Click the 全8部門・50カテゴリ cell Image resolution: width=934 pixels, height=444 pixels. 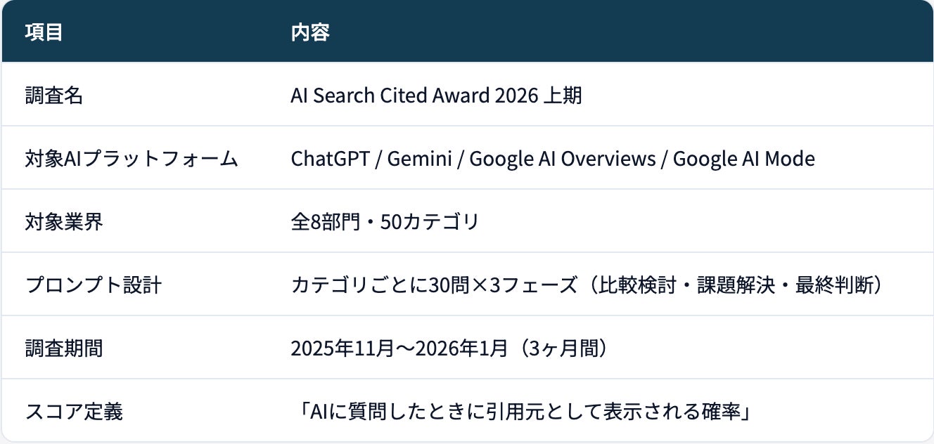[x=385, y=222]
